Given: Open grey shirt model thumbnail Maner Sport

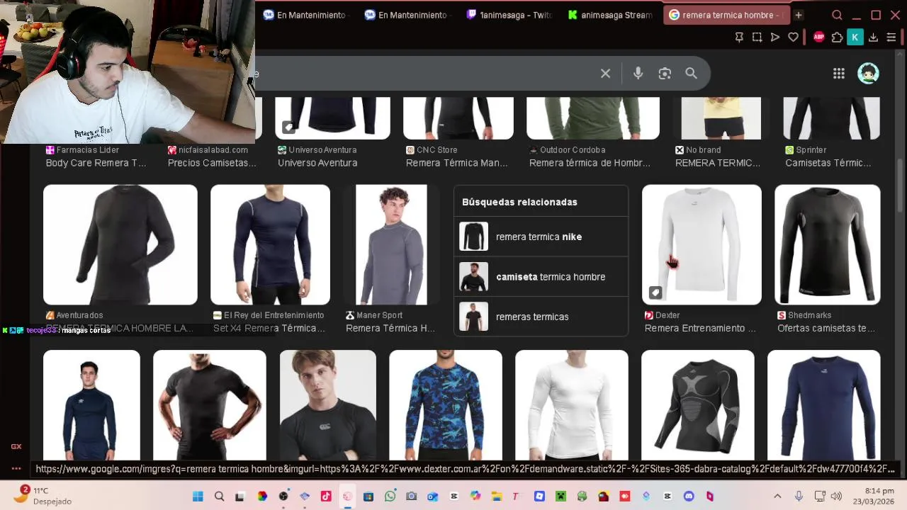Looking at the screenshot, I should [391, 245].
